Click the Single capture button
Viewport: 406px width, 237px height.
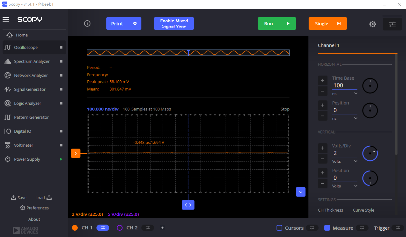pos(328,24)
